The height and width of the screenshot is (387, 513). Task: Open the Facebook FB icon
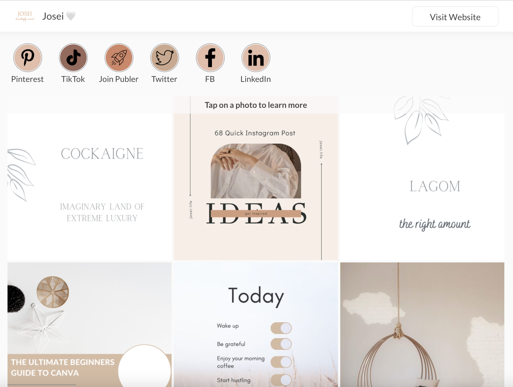[210, 58]
